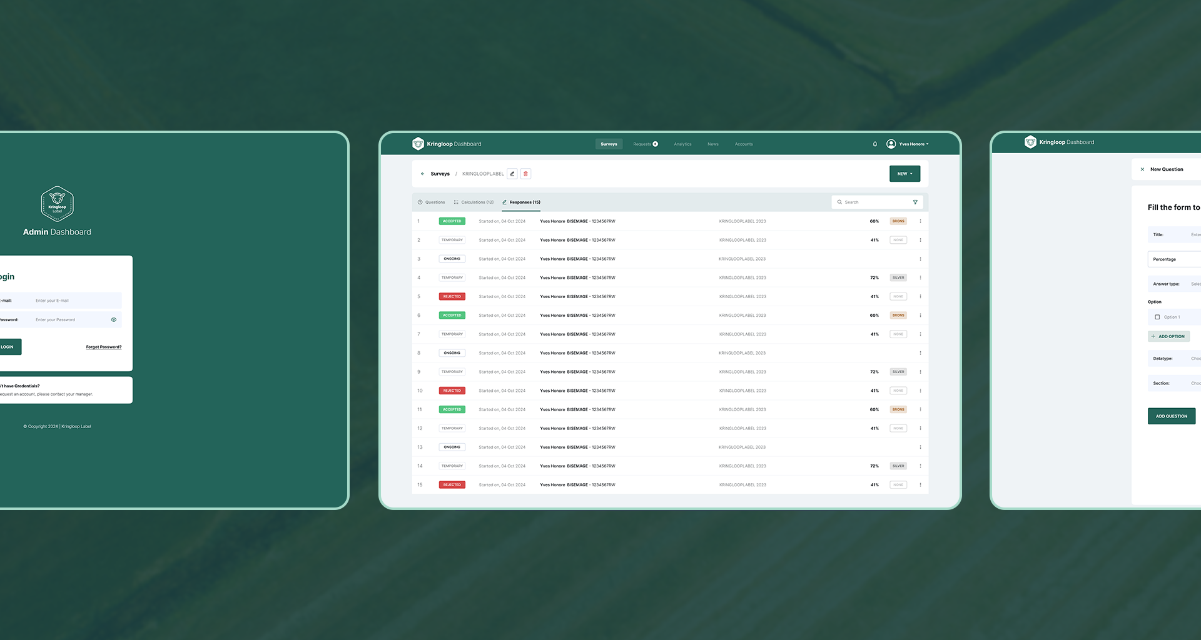Click the Kringloop logo in center dashboard
The width and height of the screenshot is (1201, 640).
pyautogui.click(x=418, y=144)
